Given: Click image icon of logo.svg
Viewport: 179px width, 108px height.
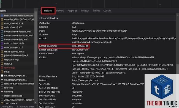Looking at the screenshot, I should pos(2,92).
